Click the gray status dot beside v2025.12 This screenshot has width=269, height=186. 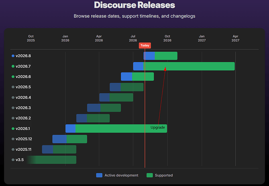point(13,139)
